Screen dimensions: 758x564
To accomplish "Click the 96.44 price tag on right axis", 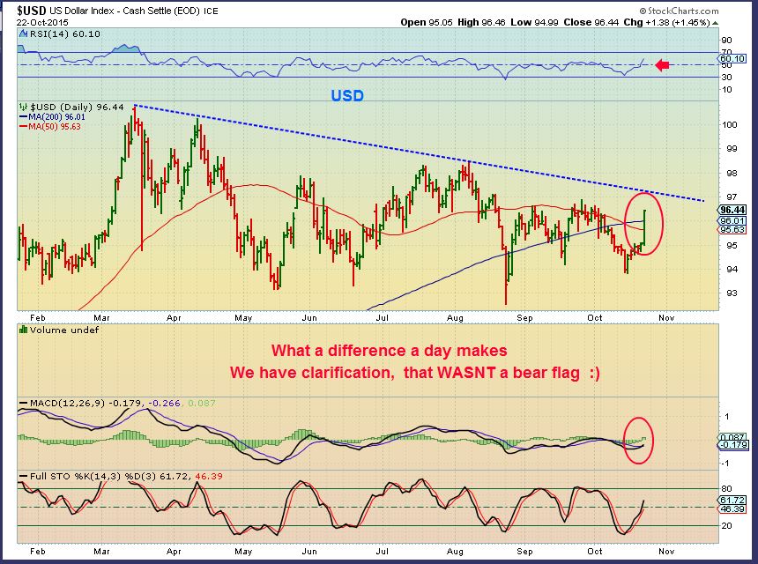I will (732, 210).
